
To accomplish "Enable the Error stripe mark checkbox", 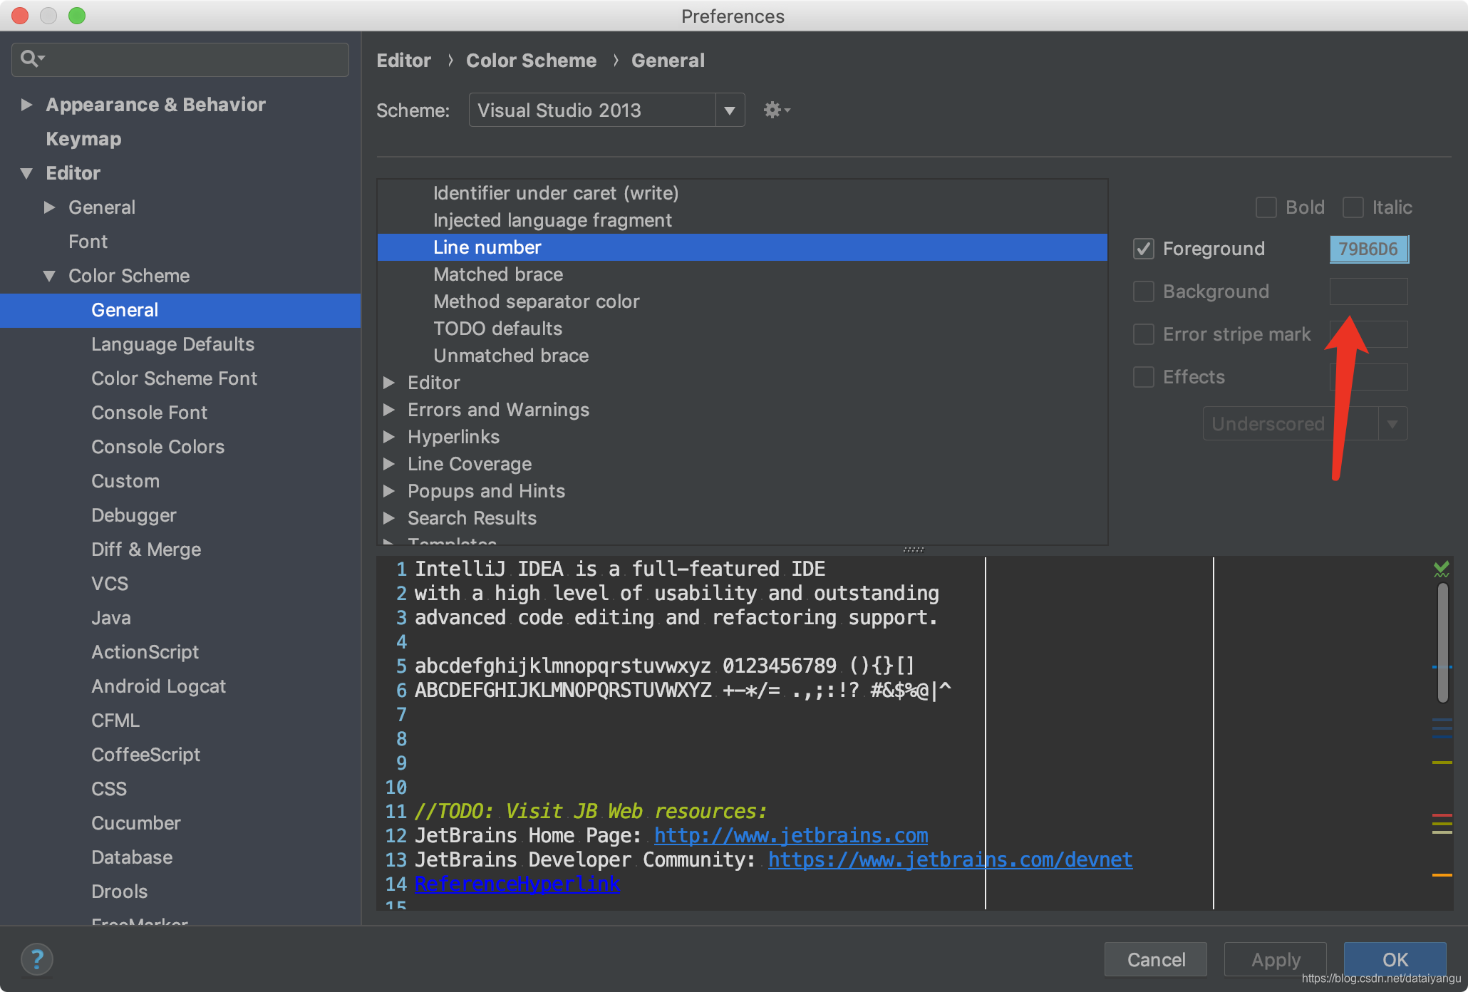I will (x=1144, y=334).
